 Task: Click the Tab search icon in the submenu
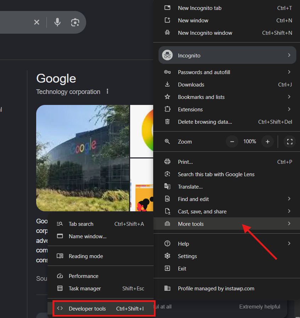pyautogui.click(x=60, y=224)
